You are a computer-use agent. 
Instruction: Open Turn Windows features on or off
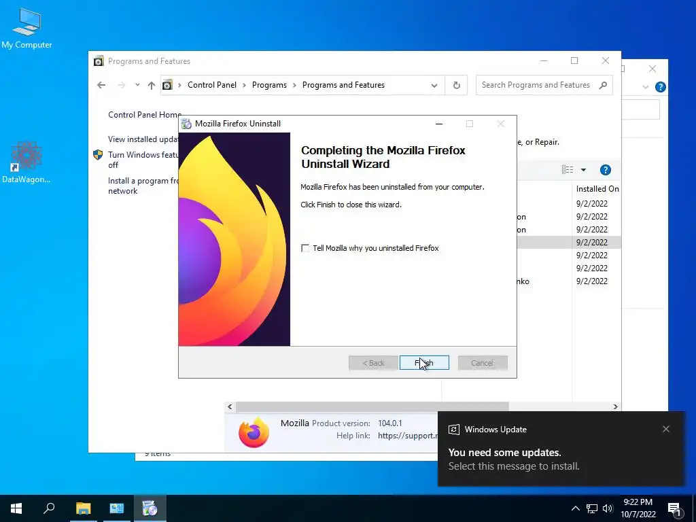143,160
